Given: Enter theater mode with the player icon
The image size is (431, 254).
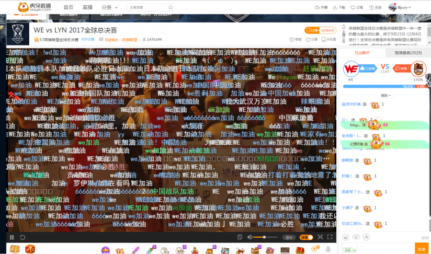Looking at the screenshot, I should point(320,237).
